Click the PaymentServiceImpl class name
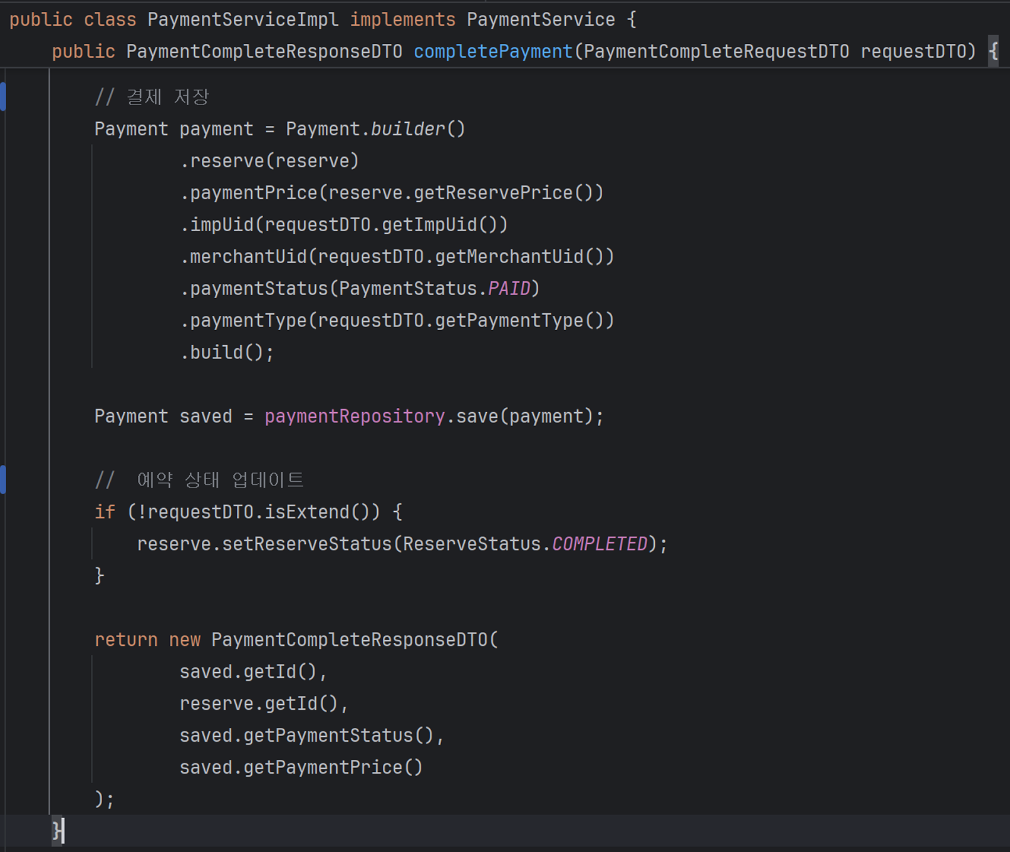1010x852 pixels. pyautogui.click(x=243, y=20)
